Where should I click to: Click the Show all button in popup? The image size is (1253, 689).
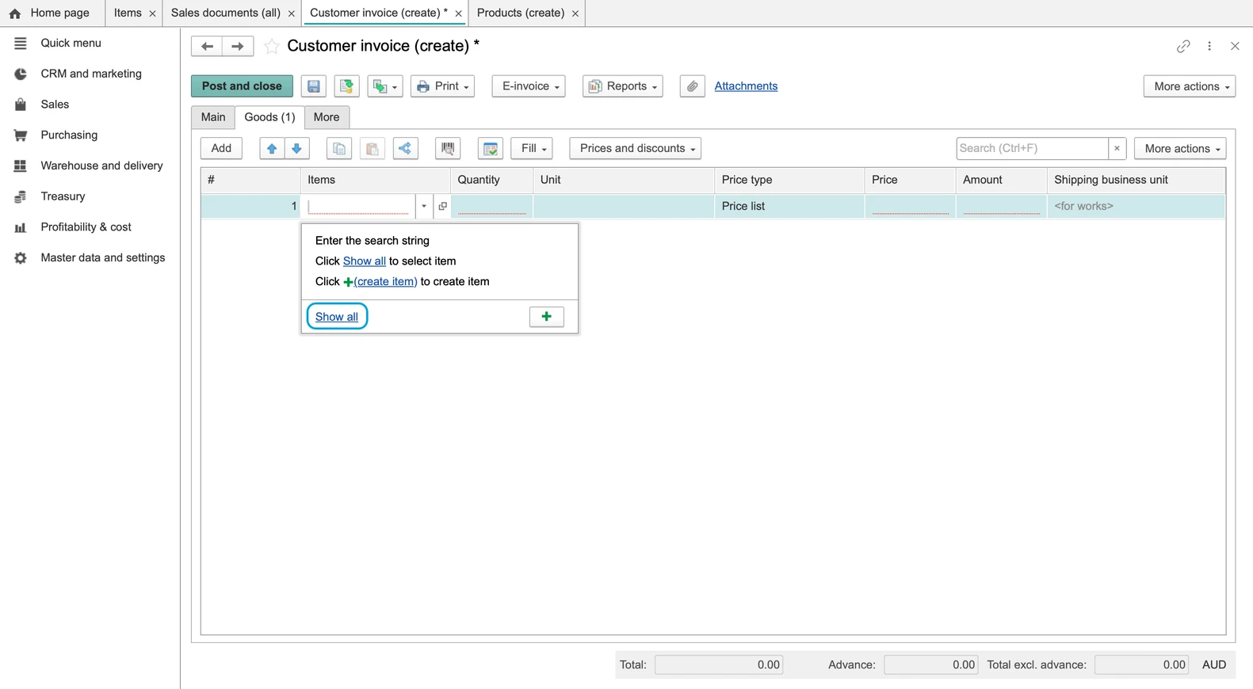point(337,317)
